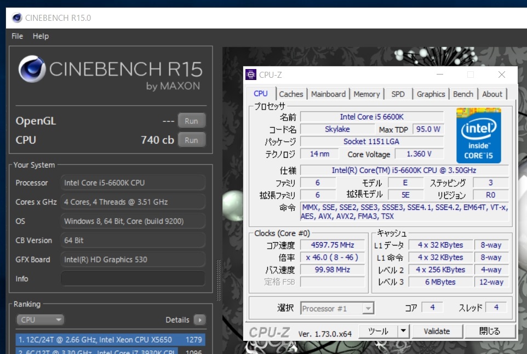Click the Cinebench app icon in title bar
Image resolution: width=527 pixels, height=354 pixels.
(x=17, y=18)
